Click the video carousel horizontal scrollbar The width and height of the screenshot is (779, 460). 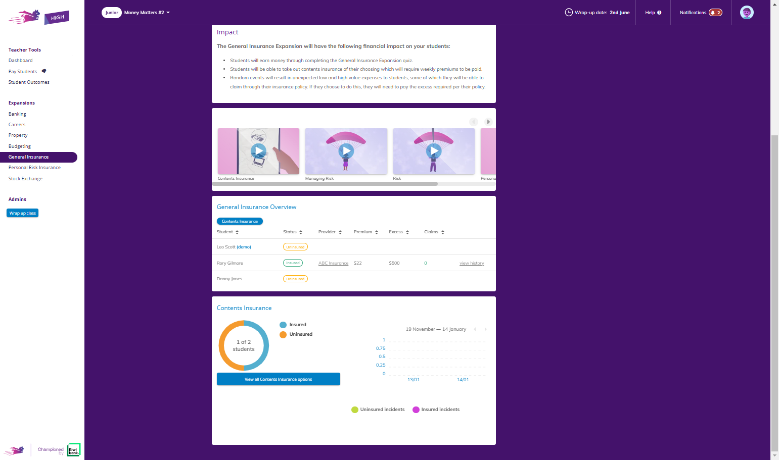click(325, 184)
